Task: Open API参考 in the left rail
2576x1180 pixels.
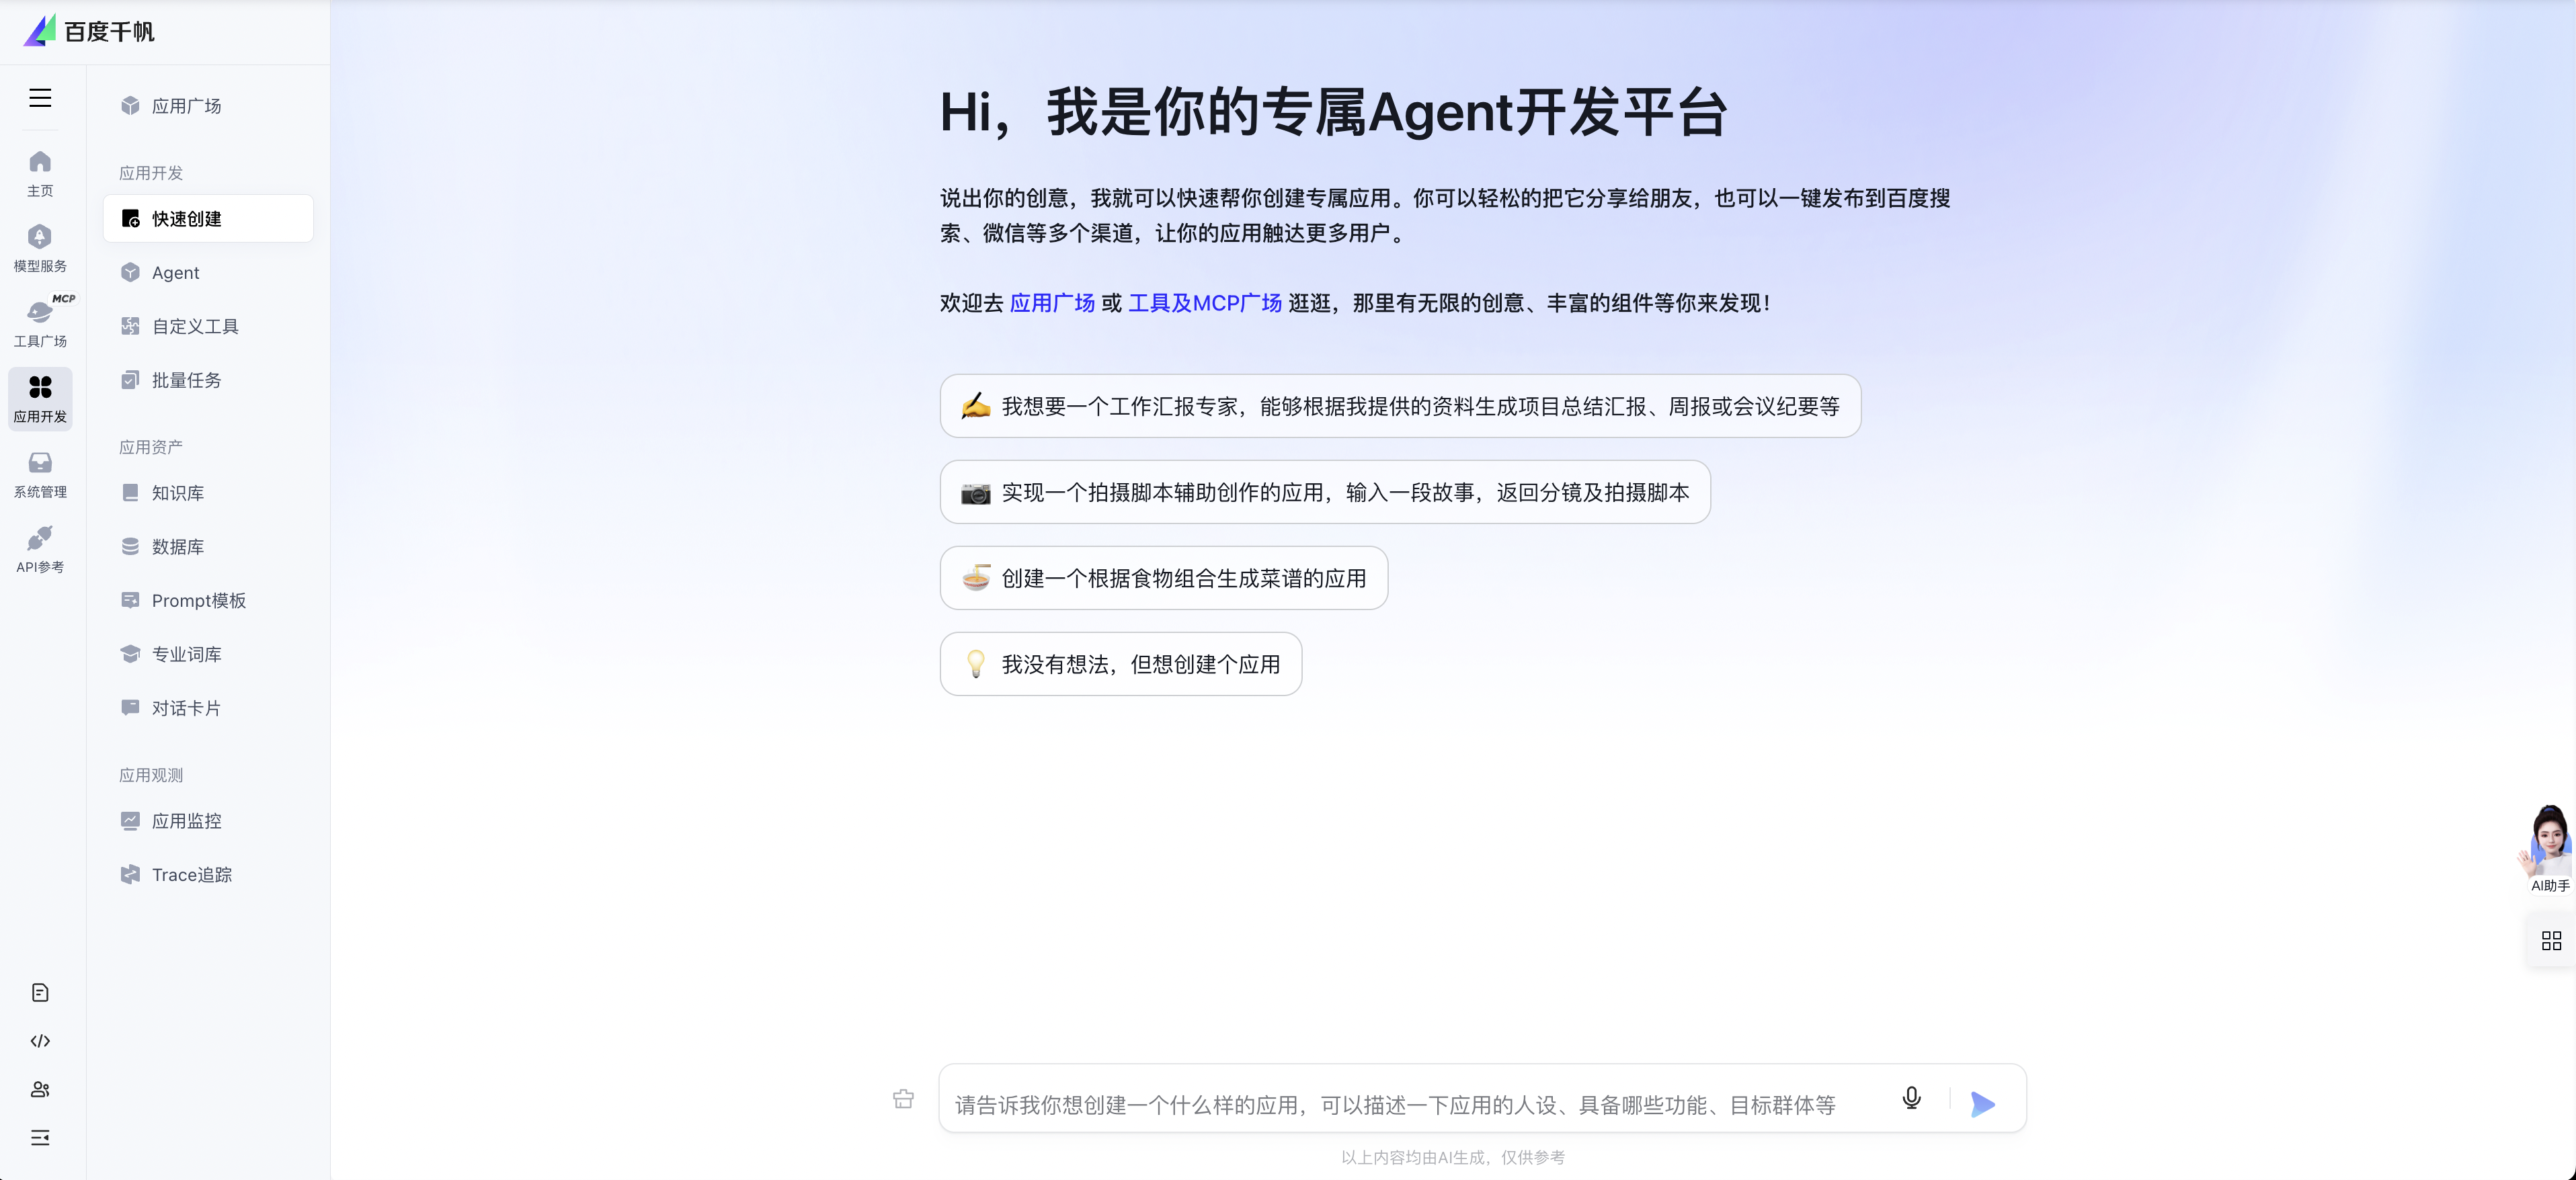Action: click(40, 548)
